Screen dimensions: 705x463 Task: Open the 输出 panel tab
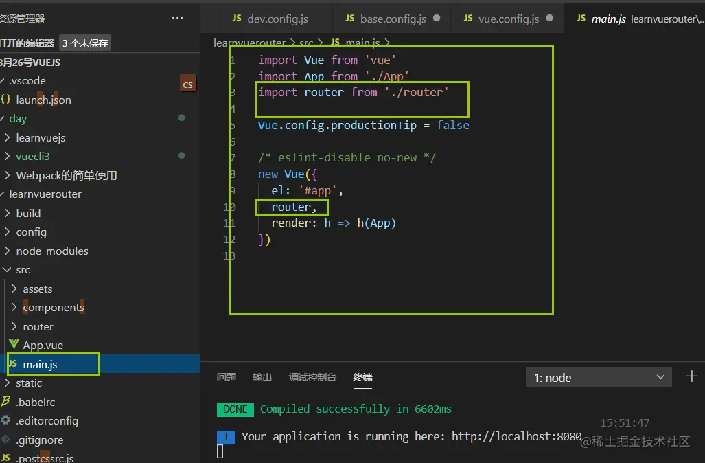click(262, 377)
